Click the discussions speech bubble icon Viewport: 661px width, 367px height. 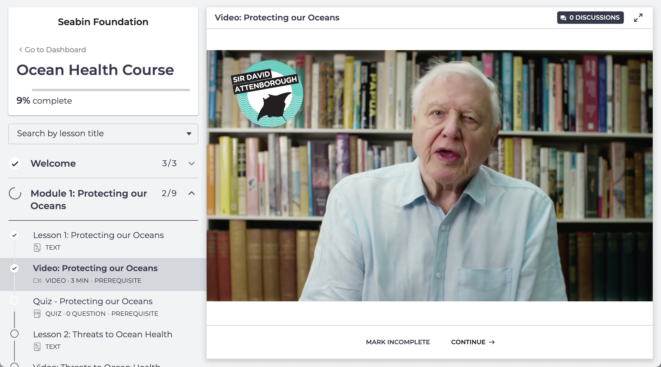[x=563, y=18]
